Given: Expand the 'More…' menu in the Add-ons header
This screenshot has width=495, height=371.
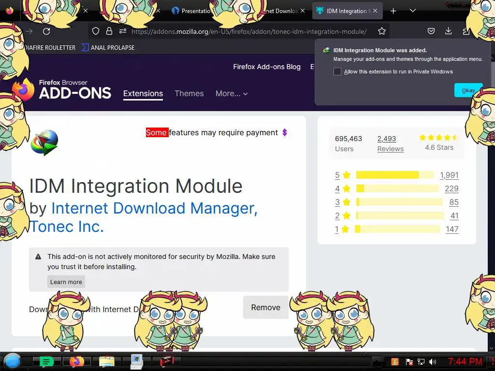Looking at the screenshot, I should [x=232, y=93].
